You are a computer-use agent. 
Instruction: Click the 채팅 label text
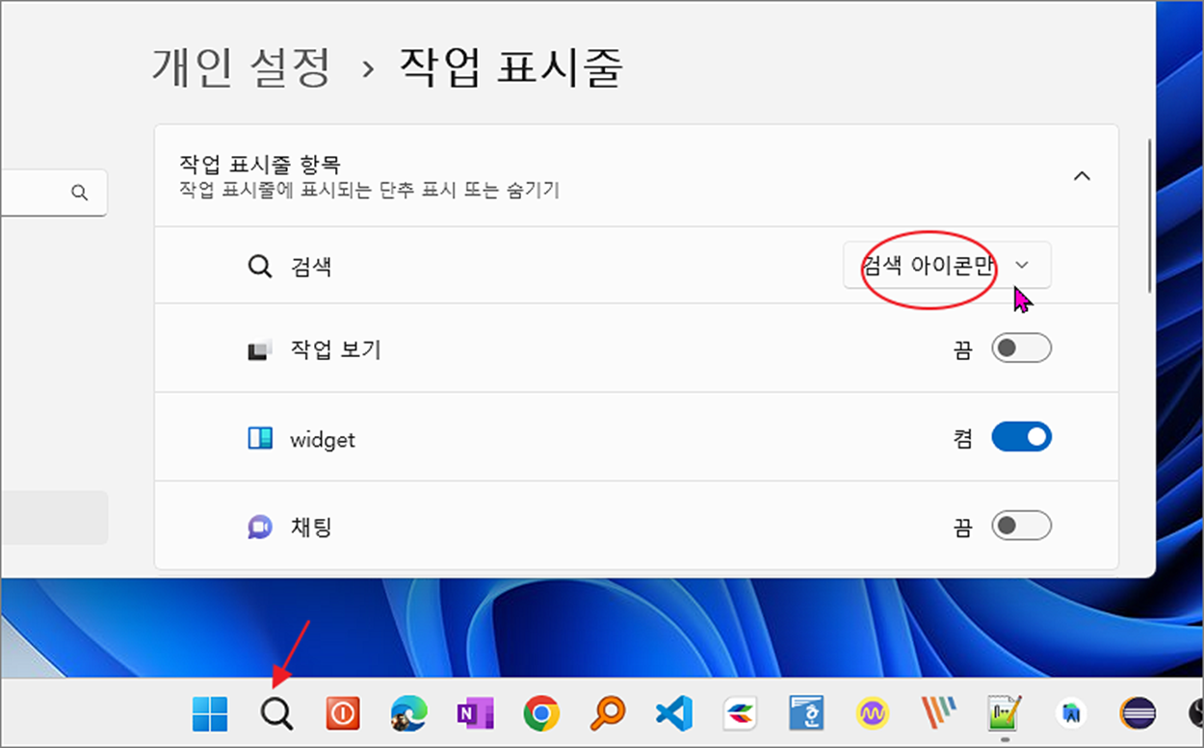click(x=311, y=527)
